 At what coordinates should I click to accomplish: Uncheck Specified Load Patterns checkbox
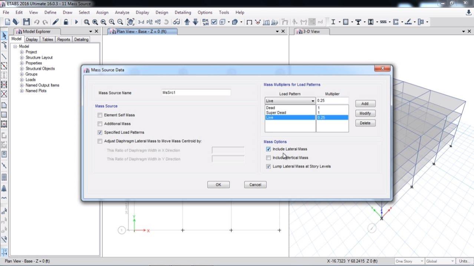pos(100,132)
